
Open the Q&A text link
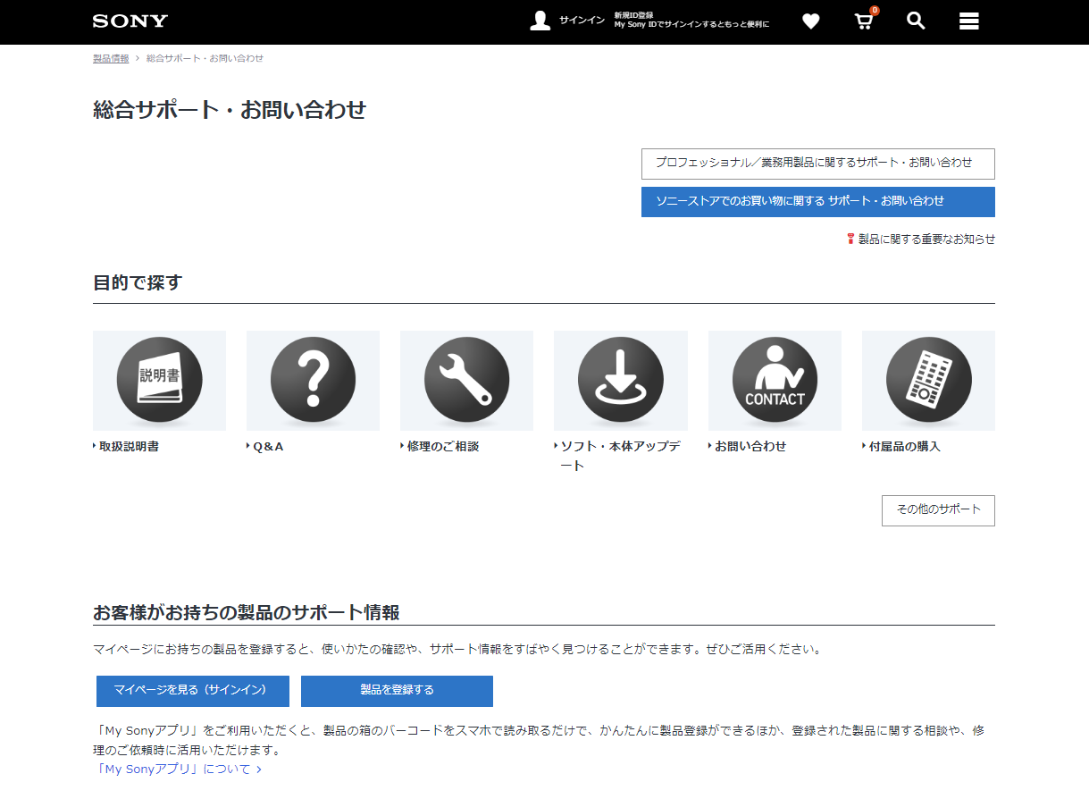268,446
